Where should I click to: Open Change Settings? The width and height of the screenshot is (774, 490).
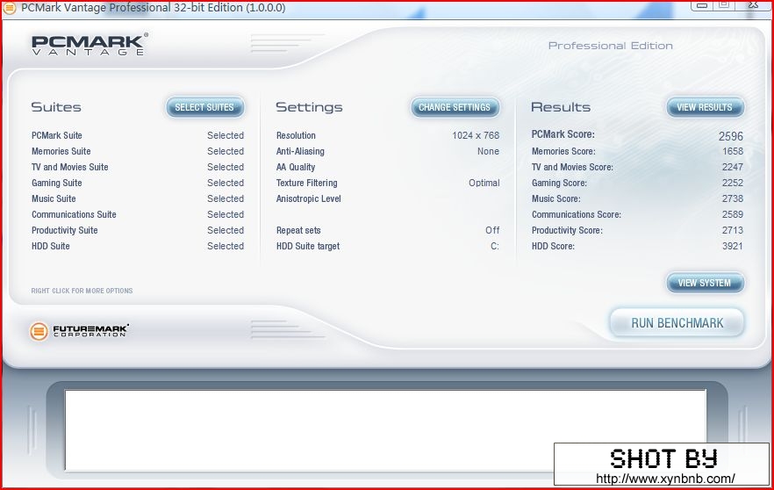pos(455,107)
